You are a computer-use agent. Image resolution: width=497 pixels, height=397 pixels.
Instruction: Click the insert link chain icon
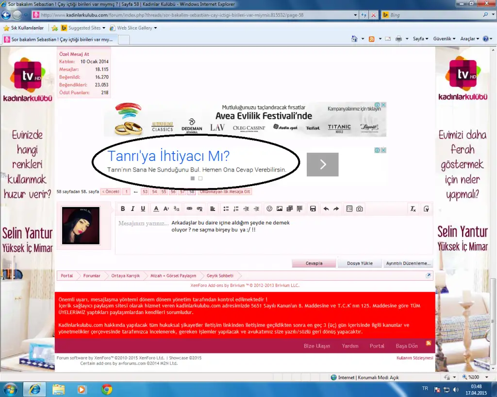click(x=189, y=209)
